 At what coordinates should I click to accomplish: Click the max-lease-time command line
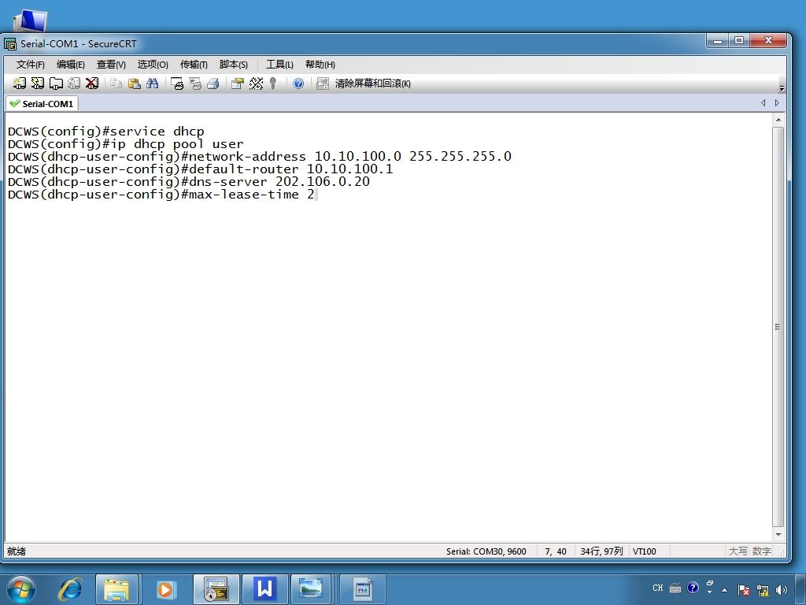tap(161, 195)
